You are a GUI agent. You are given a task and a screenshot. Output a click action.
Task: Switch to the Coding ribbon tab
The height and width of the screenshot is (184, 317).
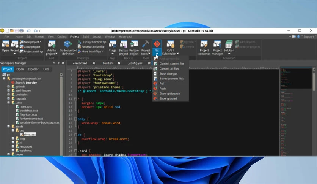click(62, 36)
